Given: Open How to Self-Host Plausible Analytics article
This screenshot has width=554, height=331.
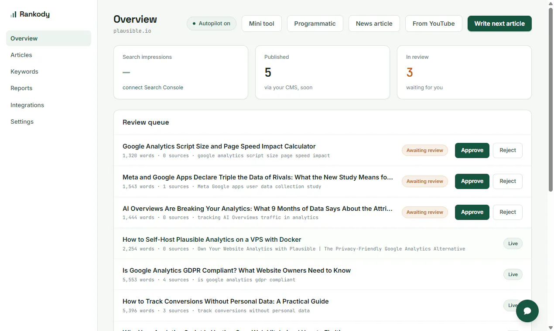Looking at the screenshot, I should pos(212,240).
